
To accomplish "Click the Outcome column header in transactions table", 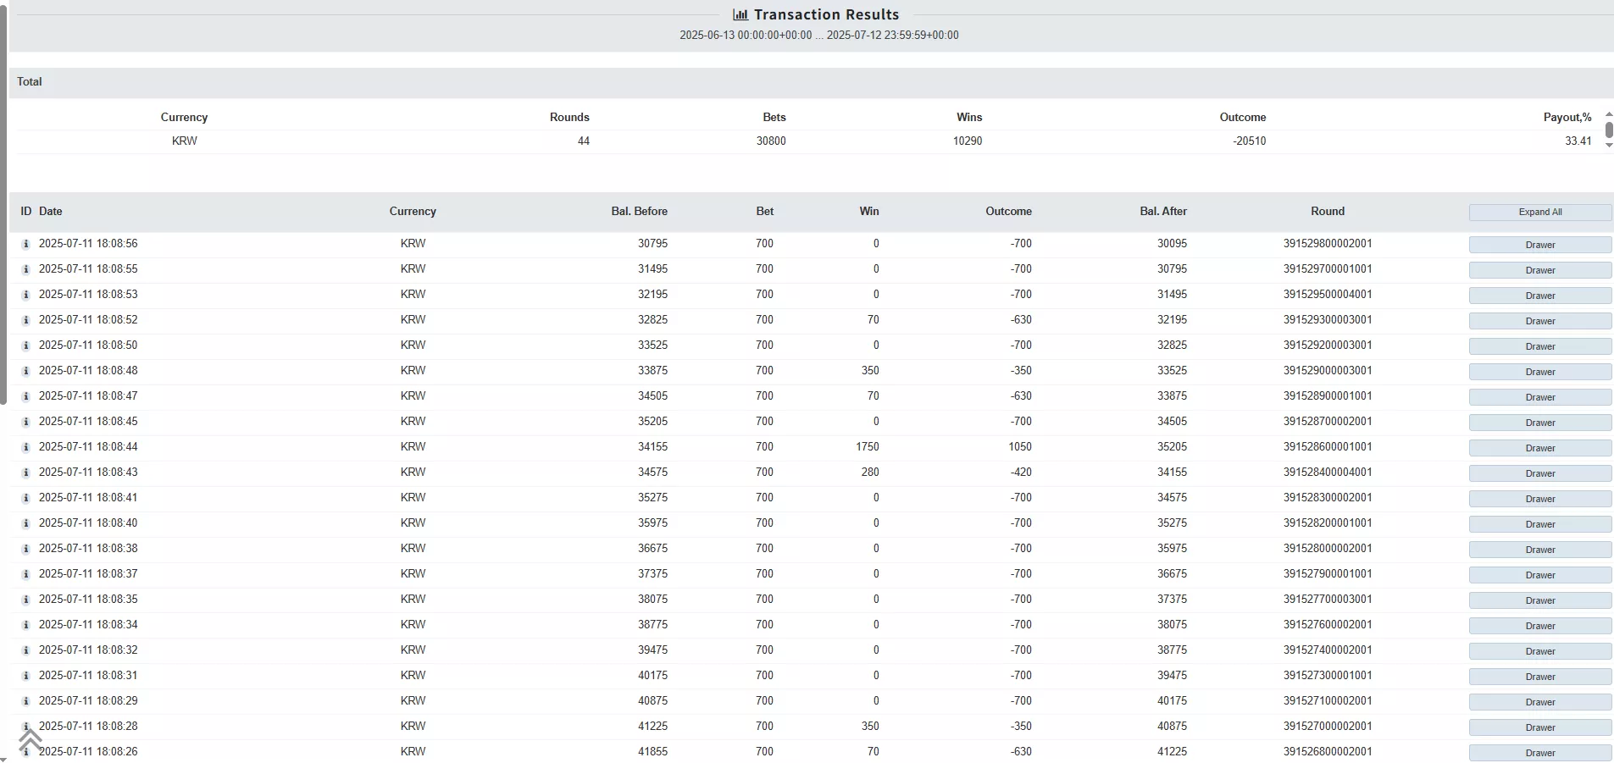I will click(x=1008, y=212).
